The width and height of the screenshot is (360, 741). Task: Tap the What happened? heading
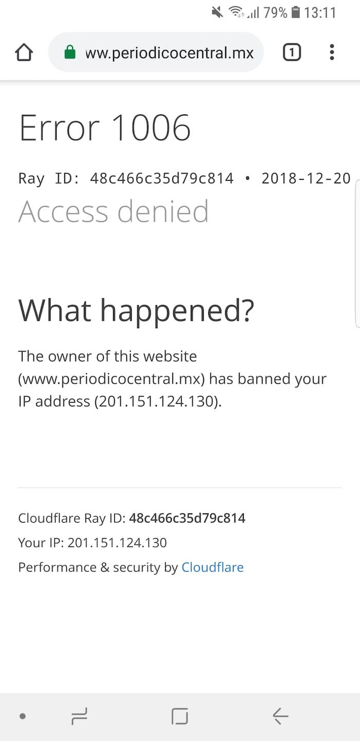click(136, 310)
